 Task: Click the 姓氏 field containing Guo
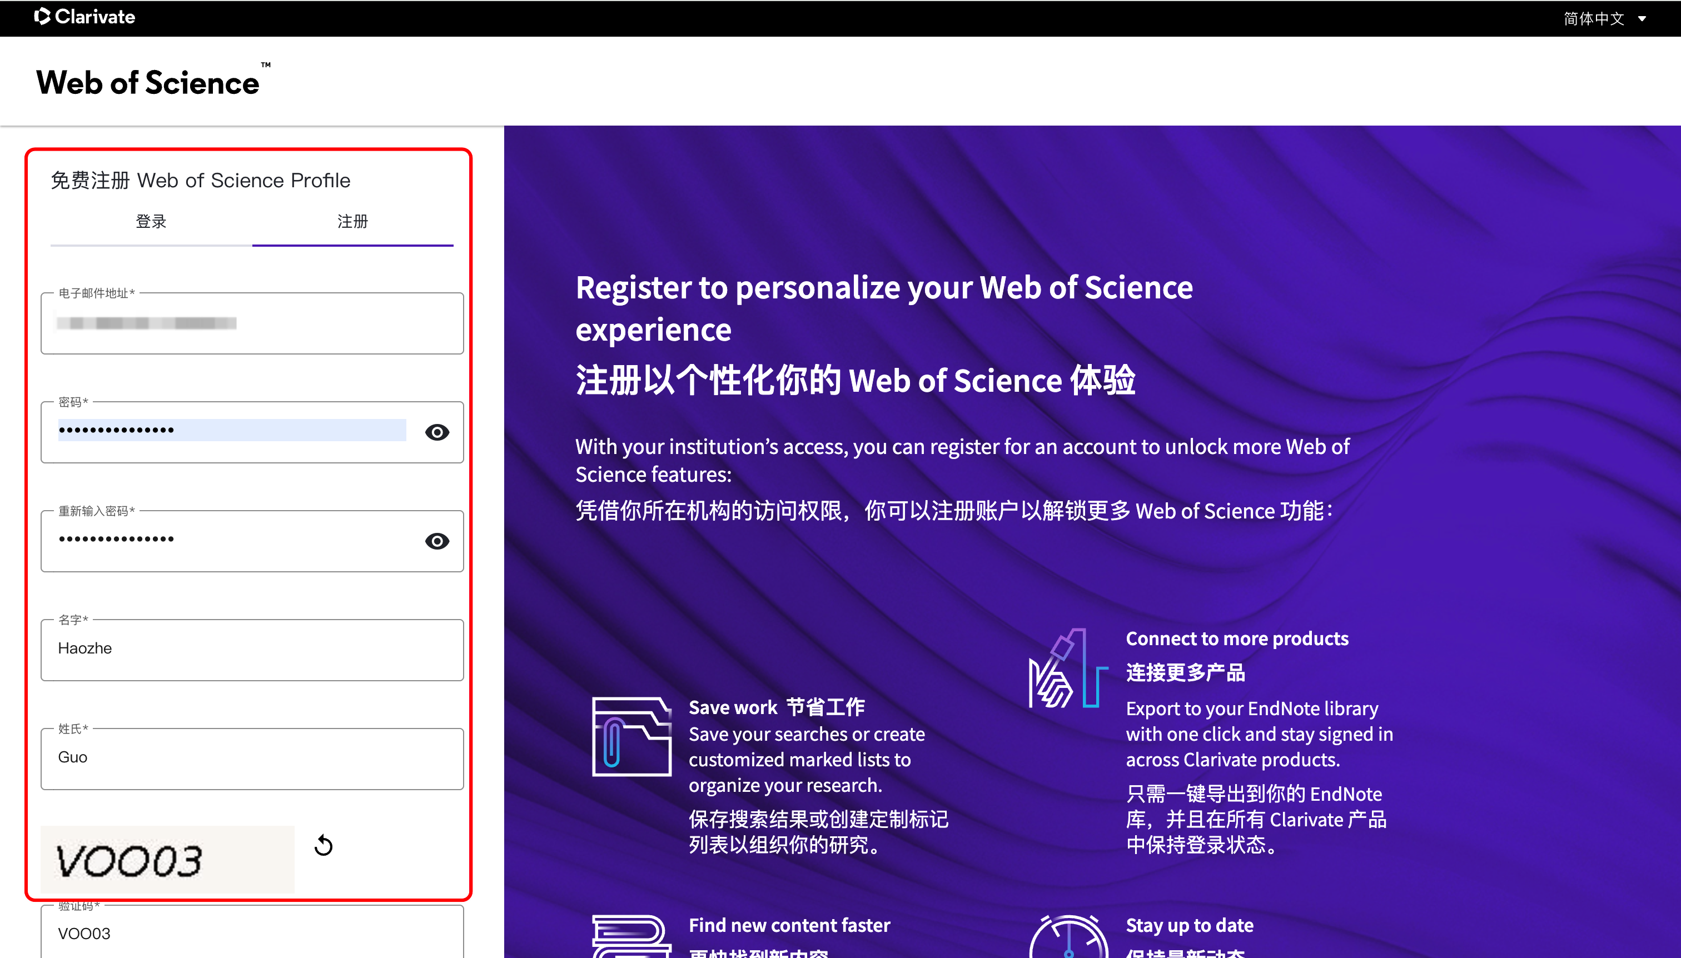pos(252,757)
